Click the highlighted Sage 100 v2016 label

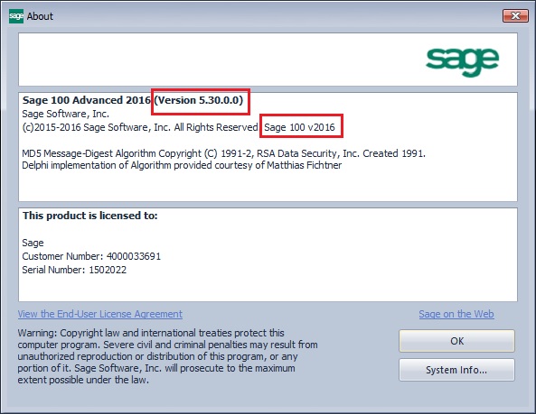pos(299,127)
